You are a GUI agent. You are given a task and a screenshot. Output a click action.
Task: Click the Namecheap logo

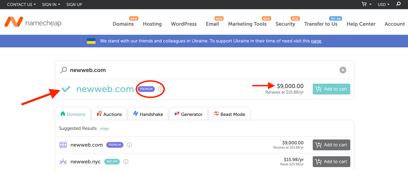(x=33, y=22)
